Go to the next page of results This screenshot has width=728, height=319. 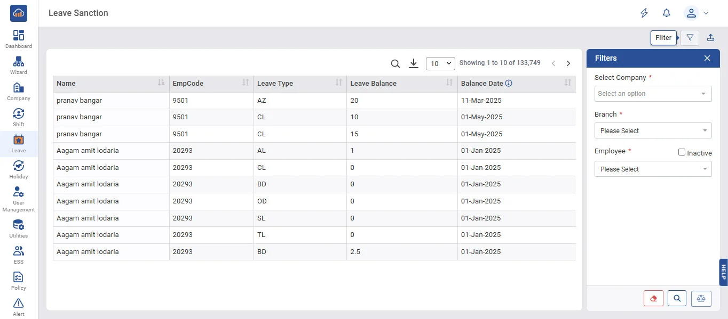point(568,63)
